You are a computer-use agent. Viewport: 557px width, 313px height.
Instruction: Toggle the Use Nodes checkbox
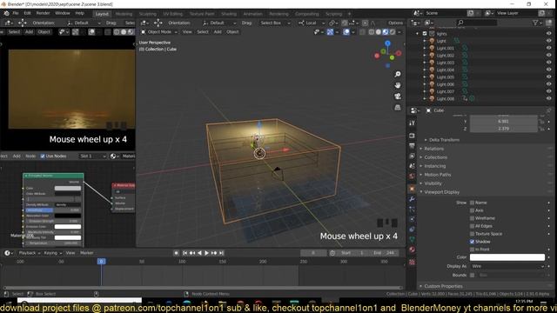43,156
